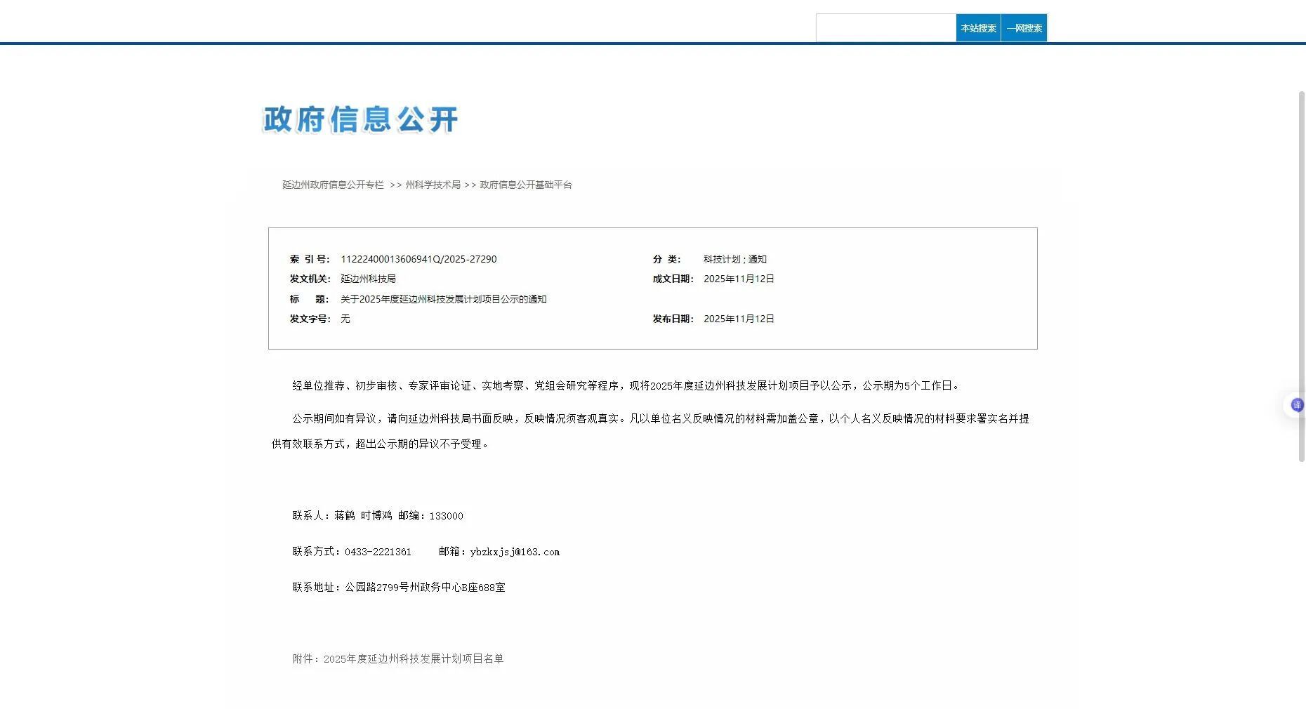Click the index number 11222400013606941Q/2025-27290

pos(418,259)
